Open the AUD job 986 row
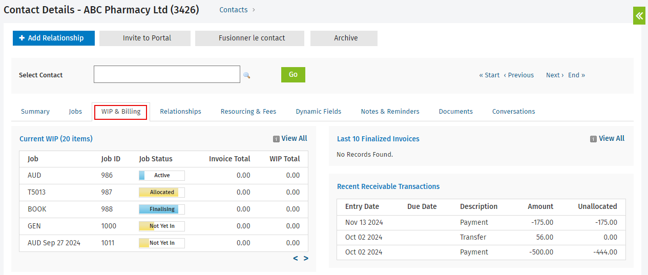This screenshot has width=648, height=275. [x=163, y=175]
